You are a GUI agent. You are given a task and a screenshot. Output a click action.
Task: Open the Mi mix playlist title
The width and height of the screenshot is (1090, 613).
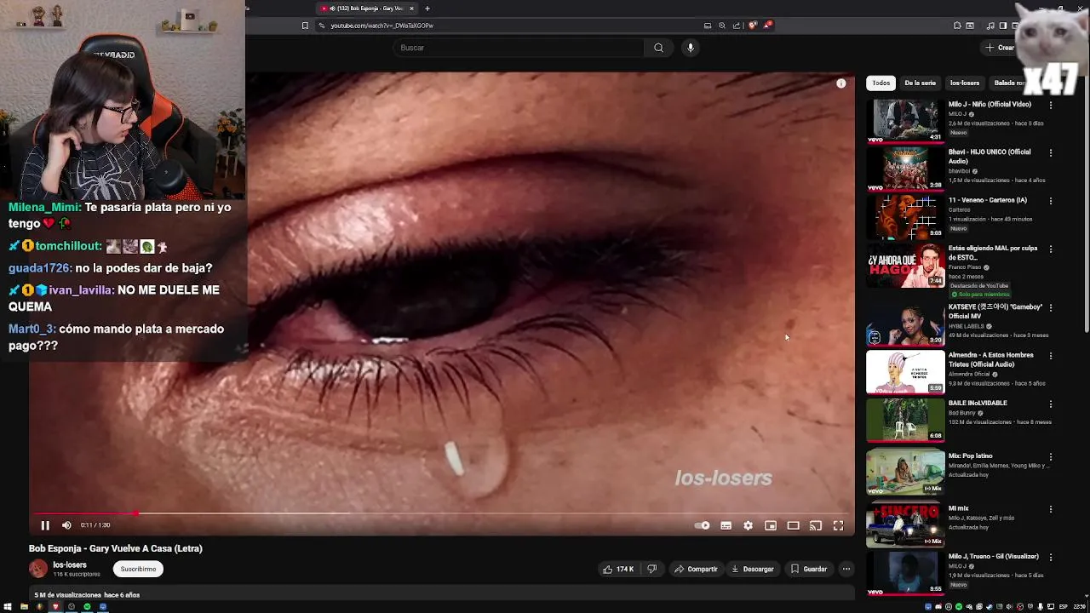[958, 508]
